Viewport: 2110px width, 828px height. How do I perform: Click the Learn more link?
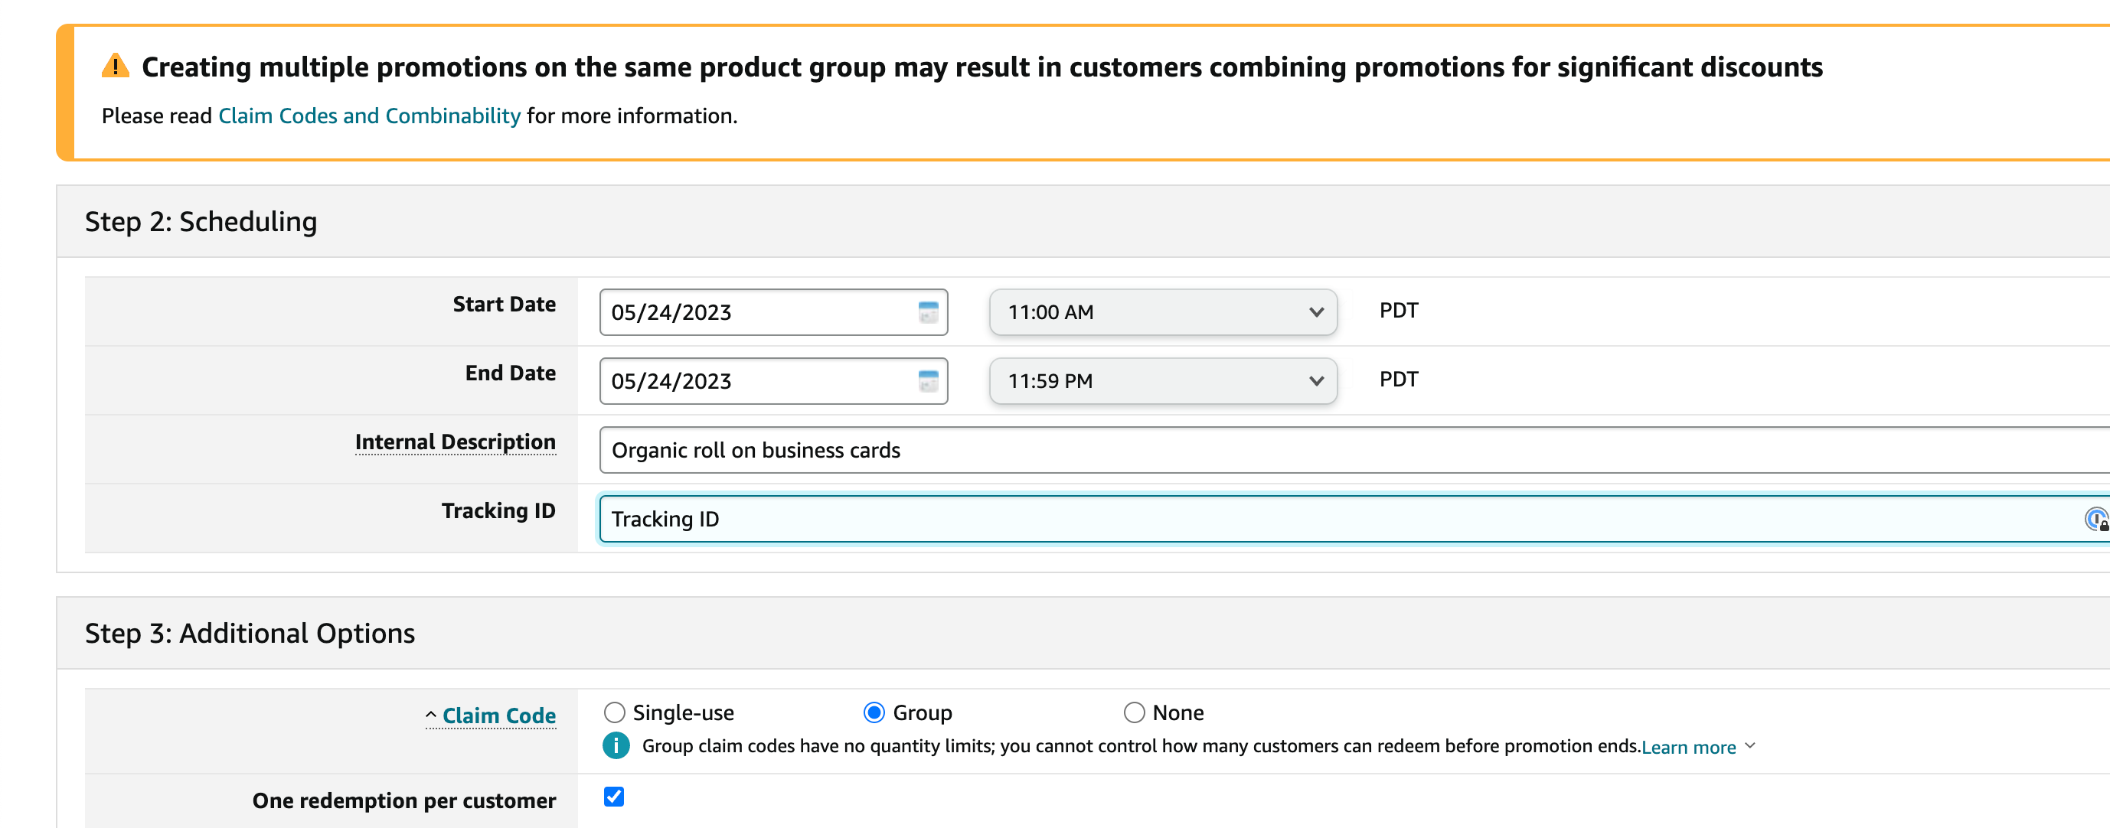(1688, 747)
